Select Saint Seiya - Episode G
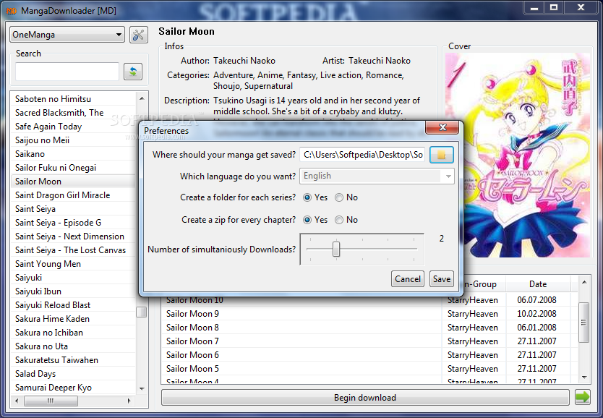Viewport: 603px width, 418px height. tap(73, 223)
